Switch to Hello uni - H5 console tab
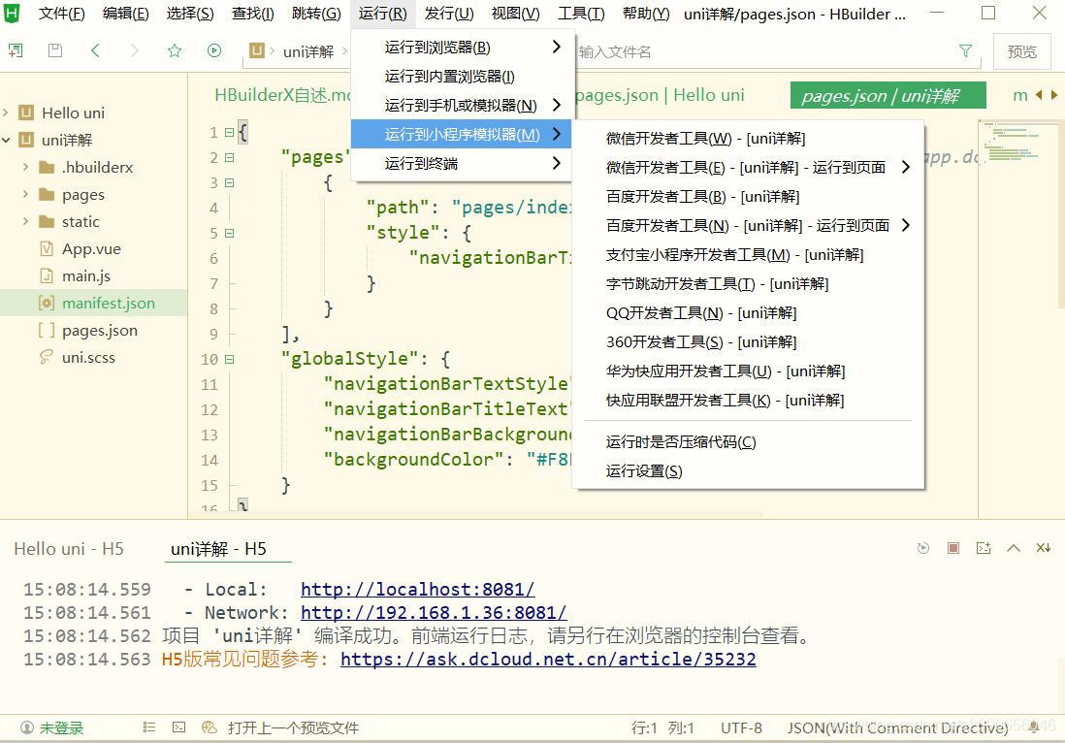1065x743 pixels. [69, 549]
